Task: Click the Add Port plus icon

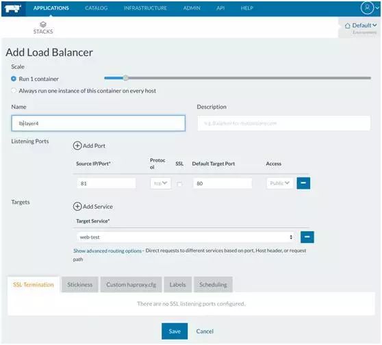Action: point(77,146)
